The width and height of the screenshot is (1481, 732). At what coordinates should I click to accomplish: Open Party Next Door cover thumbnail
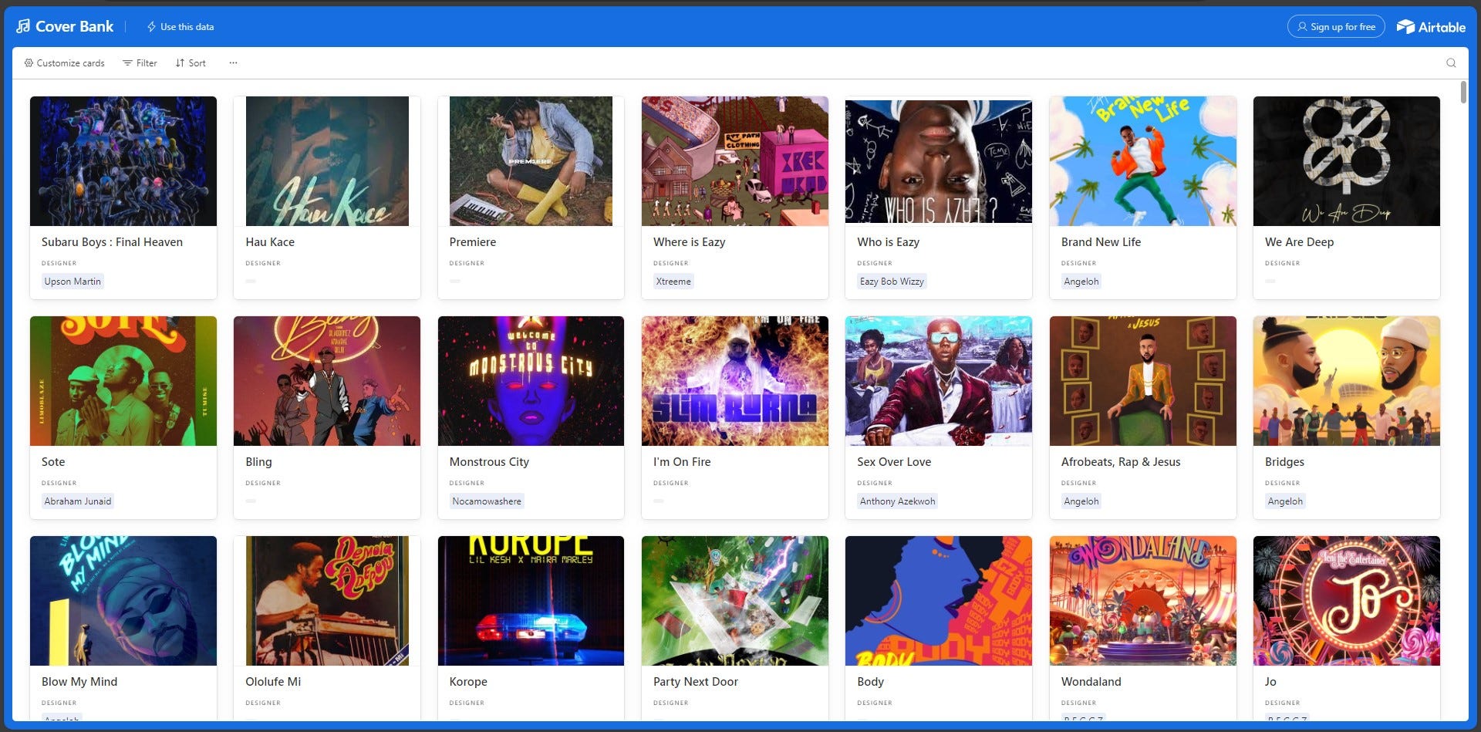735,601
